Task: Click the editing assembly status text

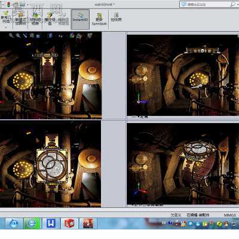Action: point(198,215)
